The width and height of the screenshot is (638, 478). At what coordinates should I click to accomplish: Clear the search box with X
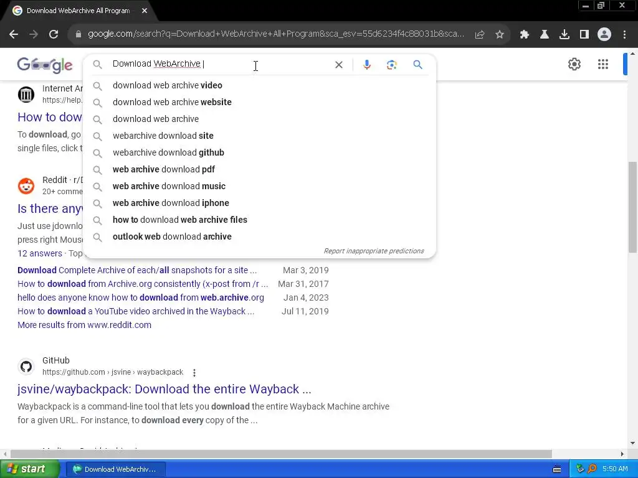tap(338, 65)
